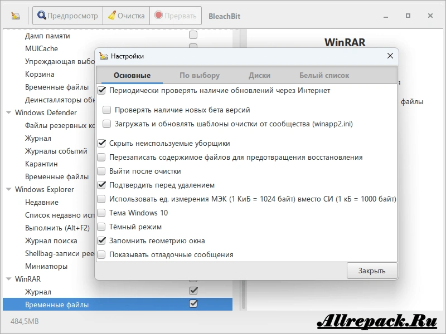
Task: Select Миниатюры under Windows Explorer
Action: (x=46, y=267)
